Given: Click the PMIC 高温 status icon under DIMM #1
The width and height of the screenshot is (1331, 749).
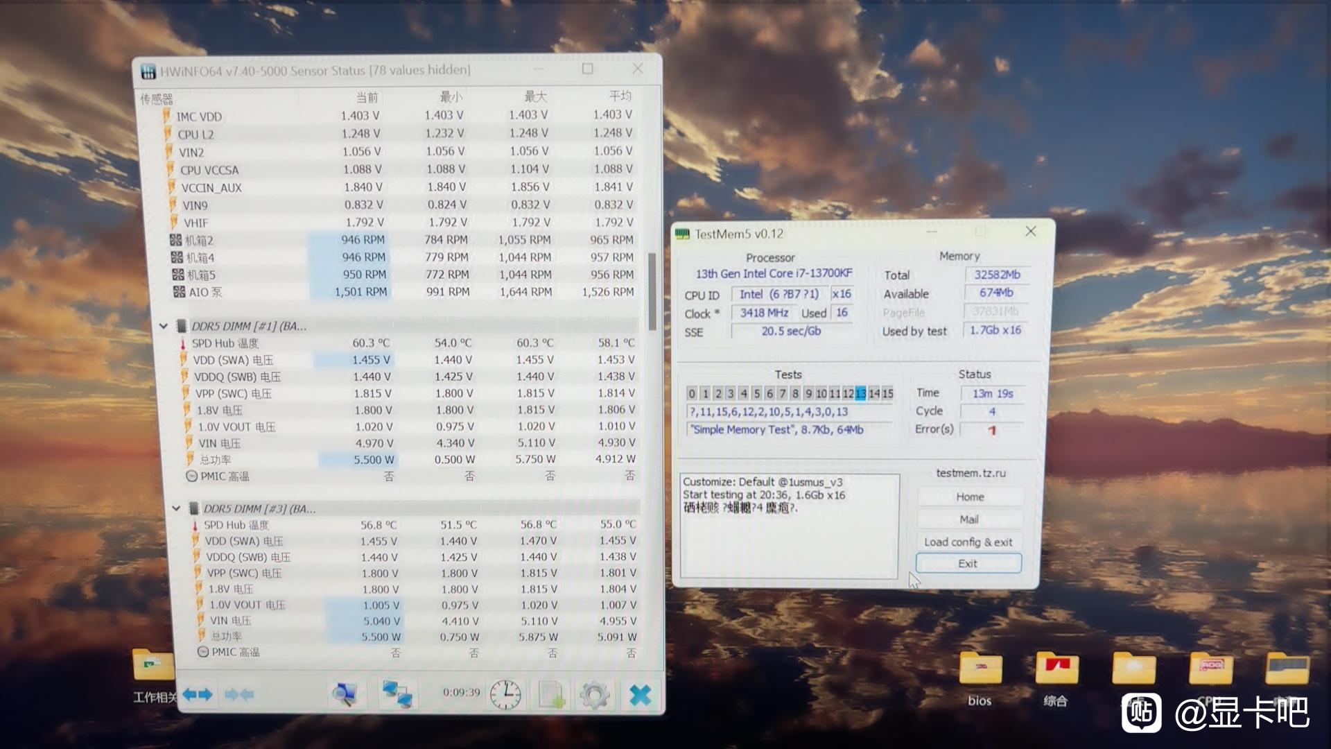Looking at the screenshot, I should [191, 476].
